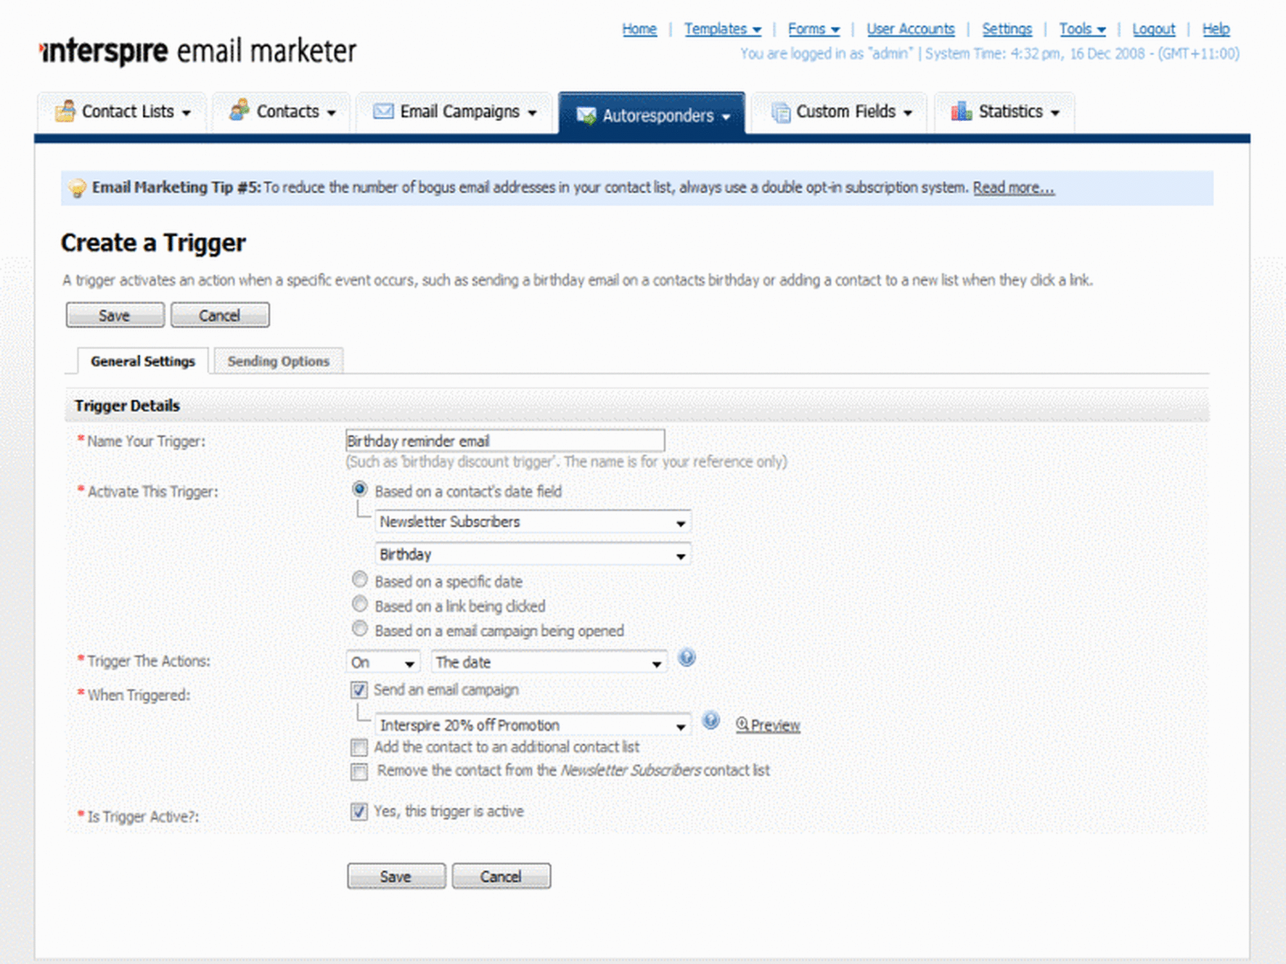Click the top Save button
The image size is (1286, 964).
[x=115, y=315]
